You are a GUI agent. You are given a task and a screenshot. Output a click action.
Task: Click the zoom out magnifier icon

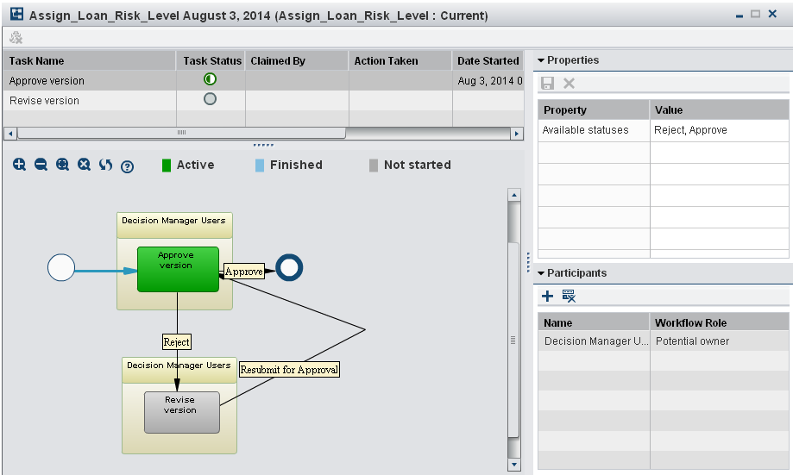[x=41, y=165]
